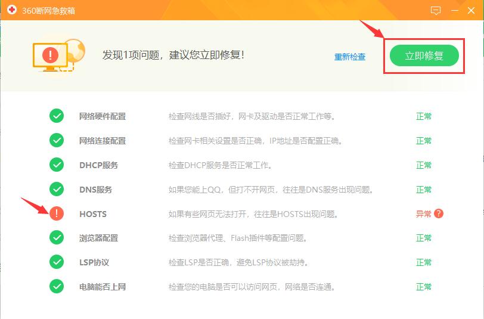Click the 立即修复 green button

tap(424, 55)
